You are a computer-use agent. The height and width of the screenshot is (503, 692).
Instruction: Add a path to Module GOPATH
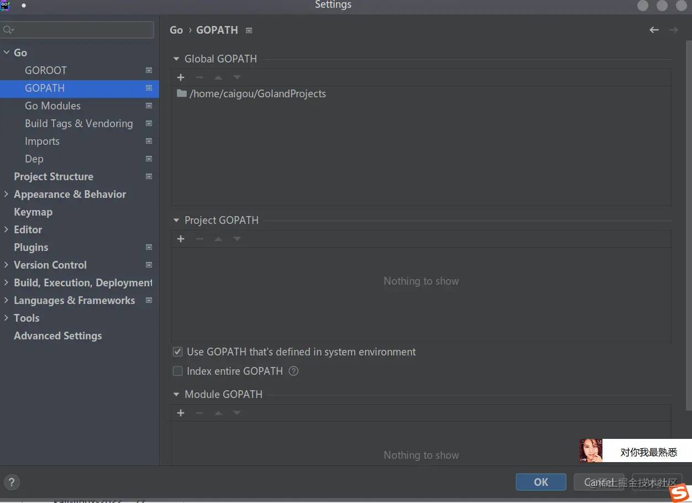click(181, 413)
